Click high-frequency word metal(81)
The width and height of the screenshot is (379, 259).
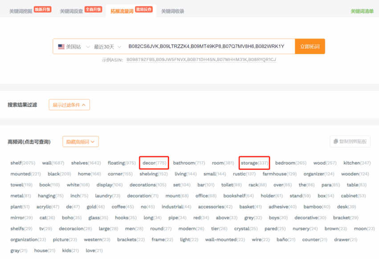click(x=20, y=195)
